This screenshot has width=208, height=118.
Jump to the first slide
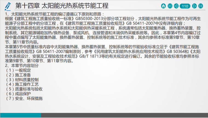(x=170, y=6)
